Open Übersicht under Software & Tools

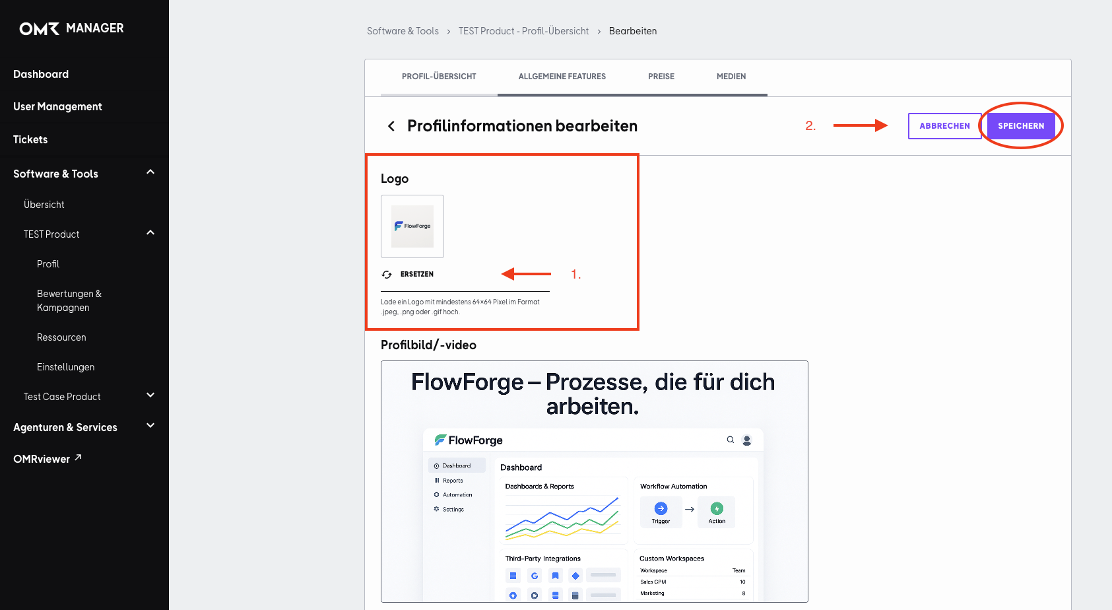tap(44, 205)
